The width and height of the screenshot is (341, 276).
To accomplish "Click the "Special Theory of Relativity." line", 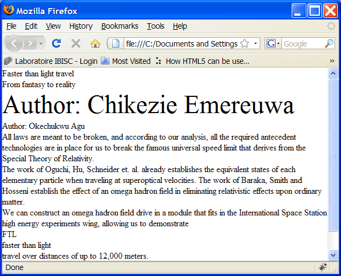I will click(48, 159).
